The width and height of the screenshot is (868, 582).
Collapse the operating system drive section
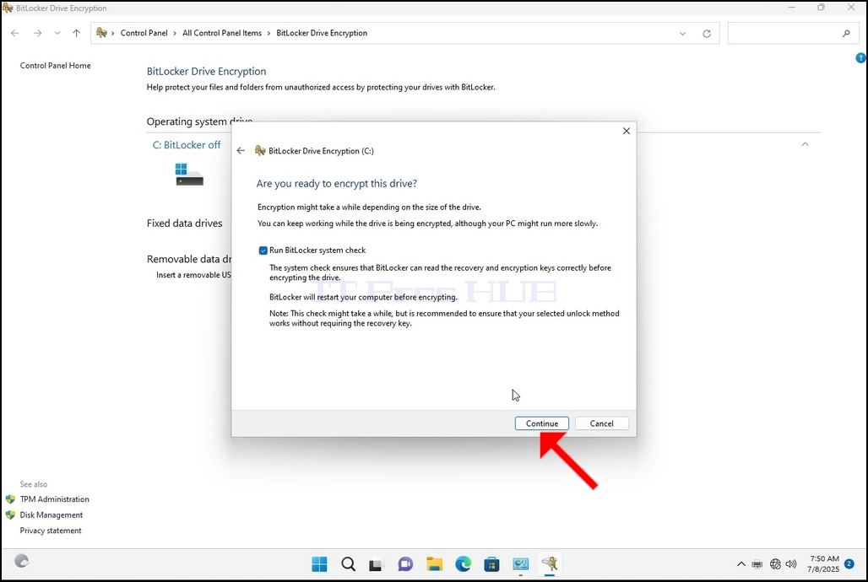pyautogui.click(x=805, y=144)
